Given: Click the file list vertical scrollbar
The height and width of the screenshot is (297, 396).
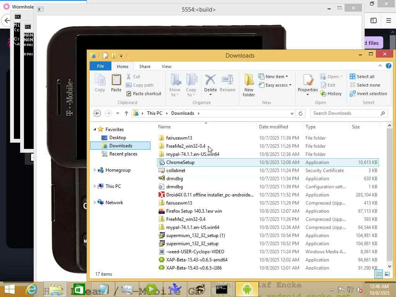Looking at the screenshot, I should (389, 196).
